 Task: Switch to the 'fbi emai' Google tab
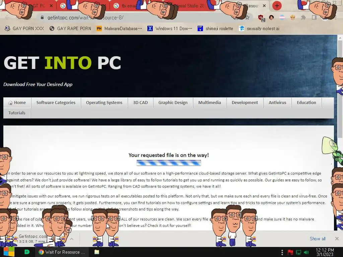click(x=128, y=6)
